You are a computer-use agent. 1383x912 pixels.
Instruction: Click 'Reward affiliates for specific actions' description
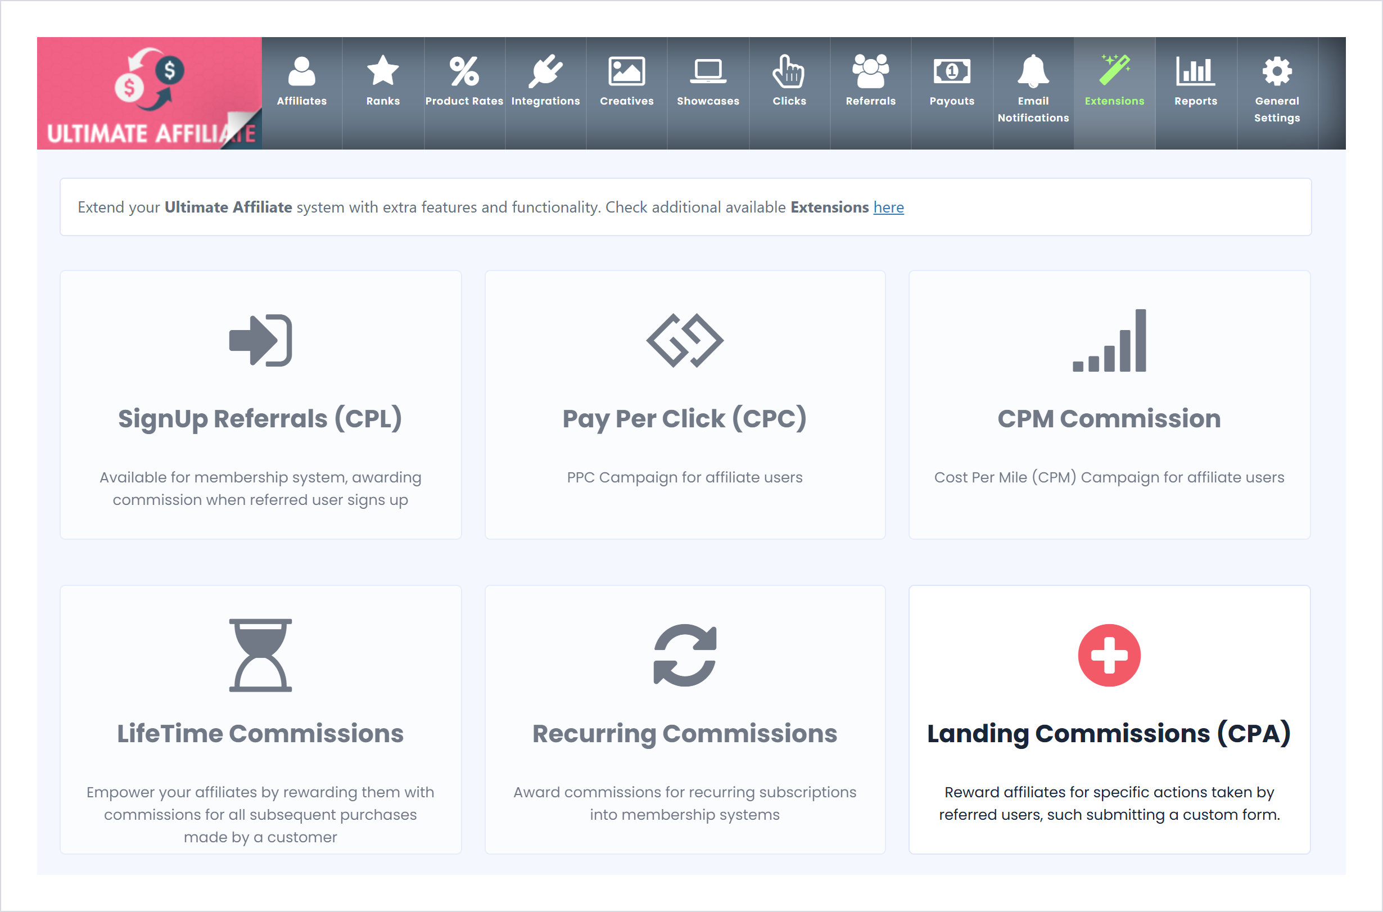coord(1109,803)
